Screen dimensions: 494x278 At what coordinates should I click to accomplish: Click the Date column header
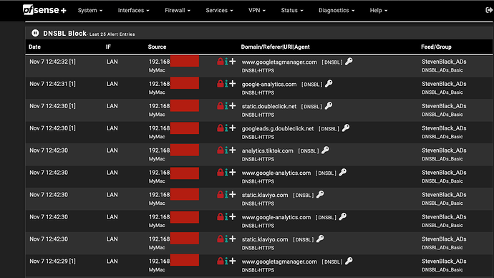(x=34, y=47)
